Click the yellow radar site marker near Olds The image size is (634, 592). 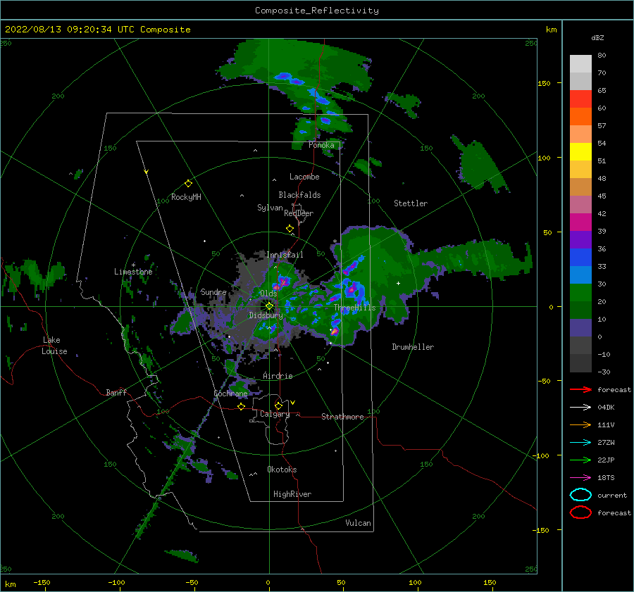269,306
